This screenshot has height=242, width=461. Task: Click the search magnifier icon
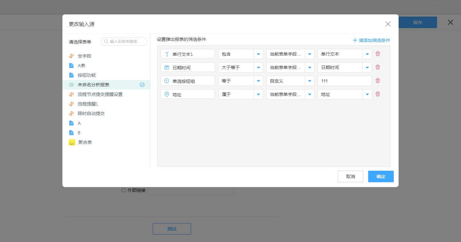click(x=106, y=42)
